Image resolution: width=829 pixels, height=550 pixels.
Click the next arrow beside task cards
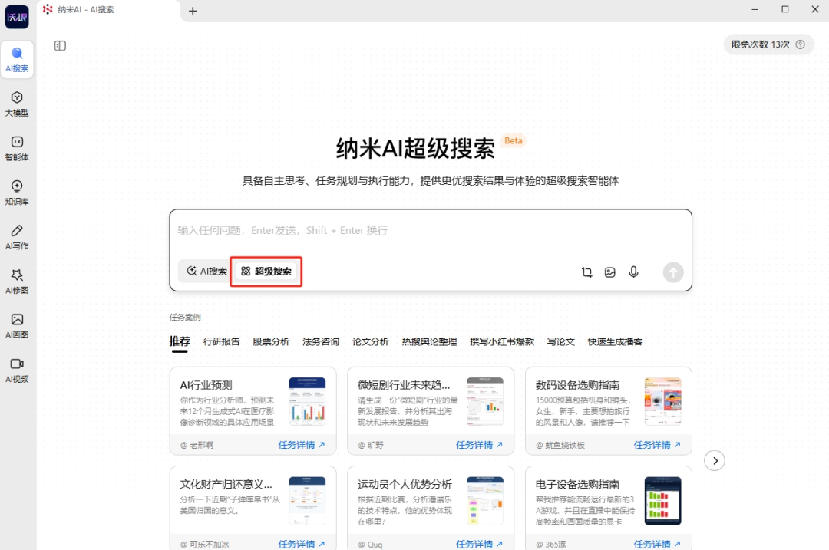[x=715, y=461]
